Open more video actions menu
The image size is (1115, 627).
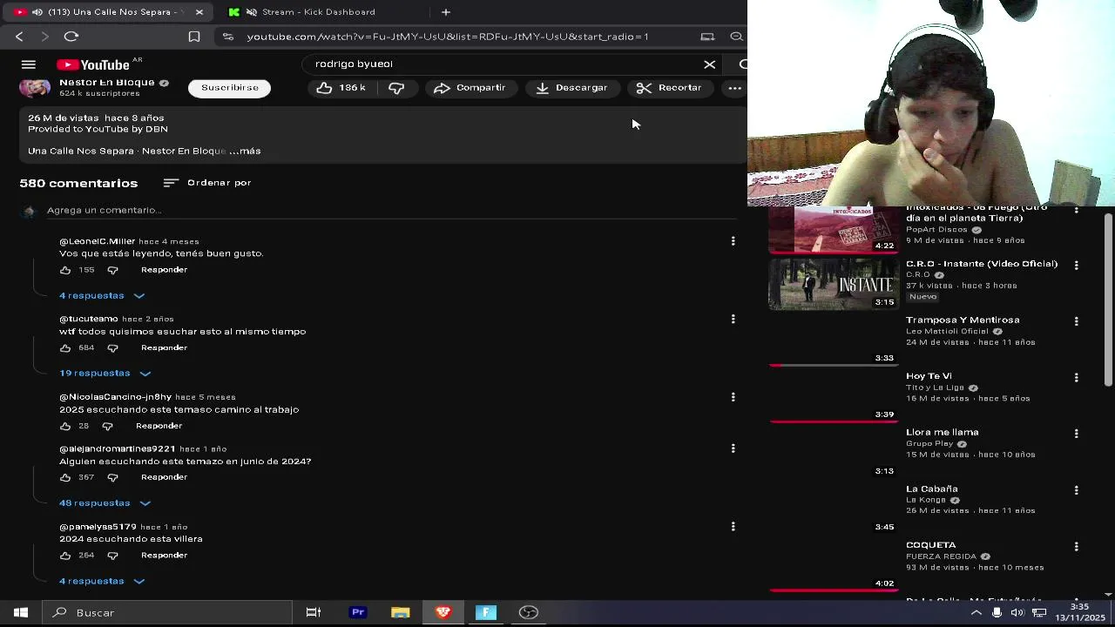734,88
